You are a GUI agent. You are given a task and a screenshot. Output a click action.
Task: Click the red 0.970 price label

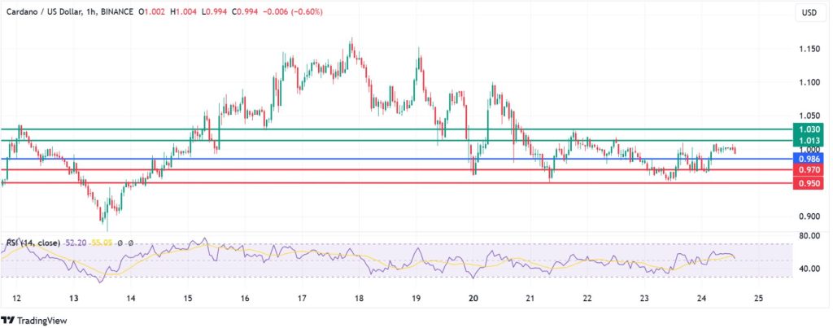pyautogui.click(x=809, y=170)
